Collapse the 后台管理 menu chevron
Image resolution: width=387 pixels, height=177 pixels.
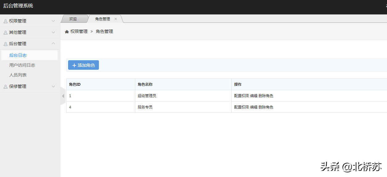click(x=53, y=44)
